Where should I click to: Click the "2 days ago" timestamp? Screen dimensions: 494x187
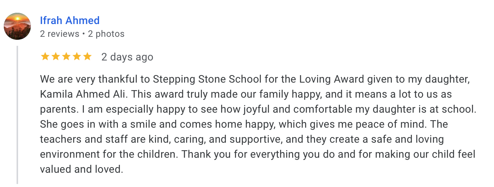tap(127, 57)
